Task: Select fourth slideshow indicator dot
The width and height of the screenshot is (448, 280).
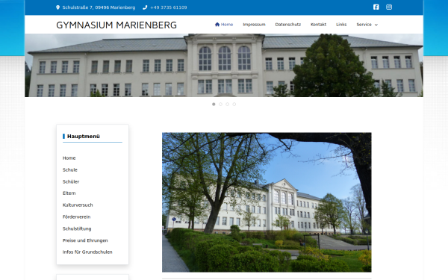Action: (x=234, y=105)
